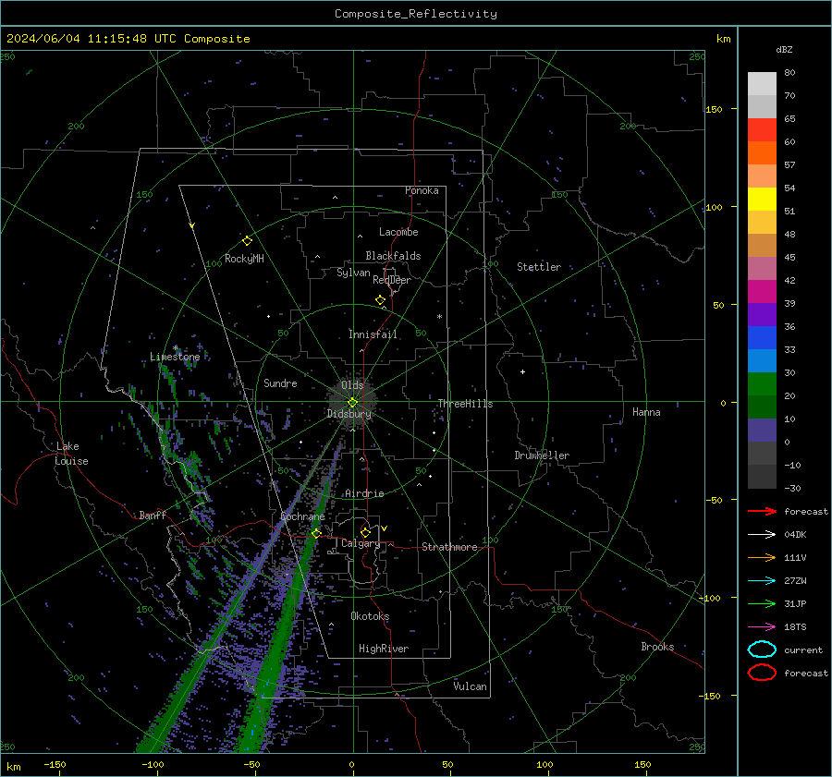Viewport: 832px width, 777px height.
Task: Click the Innisfail town label
Action: tap(373, 334)
